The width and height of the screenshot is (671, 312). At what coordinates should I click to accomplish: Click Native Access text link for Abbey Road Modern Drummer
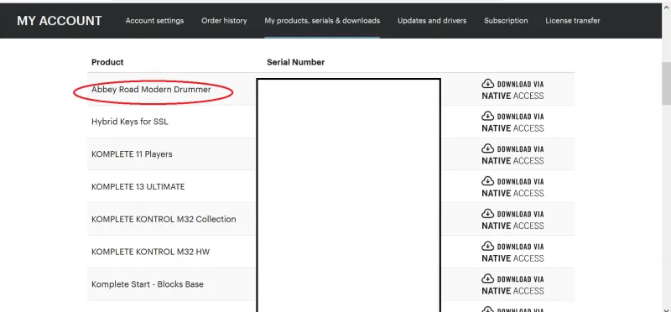click(512, 96)
